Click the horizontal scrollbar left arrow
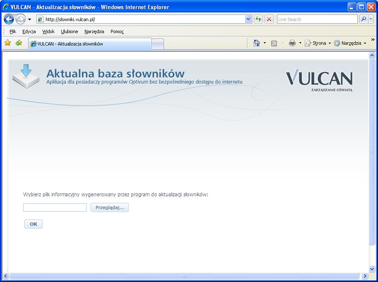Viewport: 378px width, 282px height. tap(5, 276)
